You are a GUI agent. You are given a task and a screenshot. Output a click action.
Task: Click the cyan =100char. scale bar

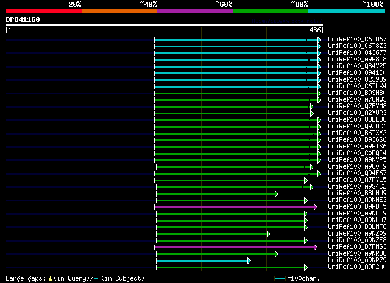tap(280, 278)
